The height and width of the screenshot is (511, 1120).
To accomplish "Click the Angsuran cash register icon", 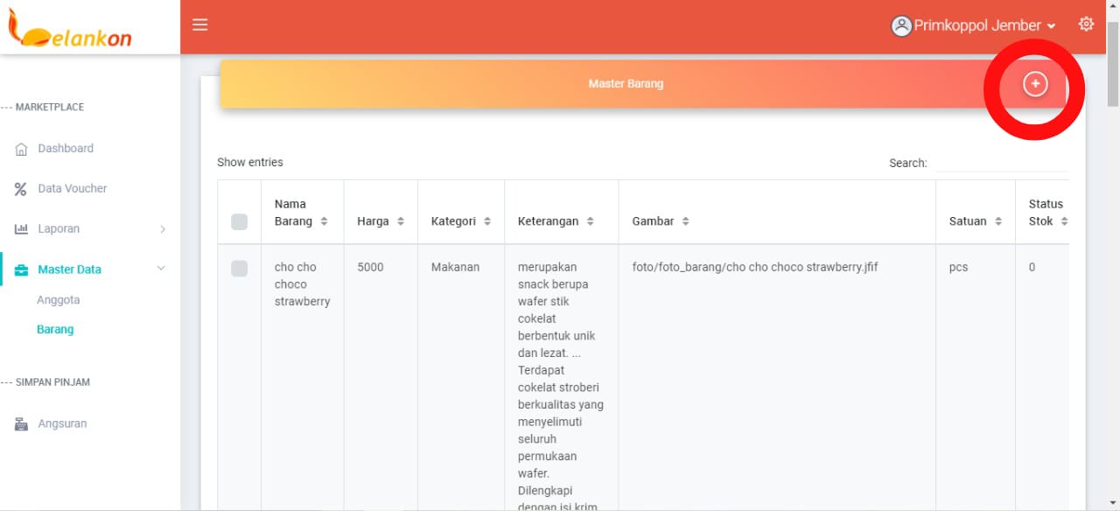I will tap(22, 424).
